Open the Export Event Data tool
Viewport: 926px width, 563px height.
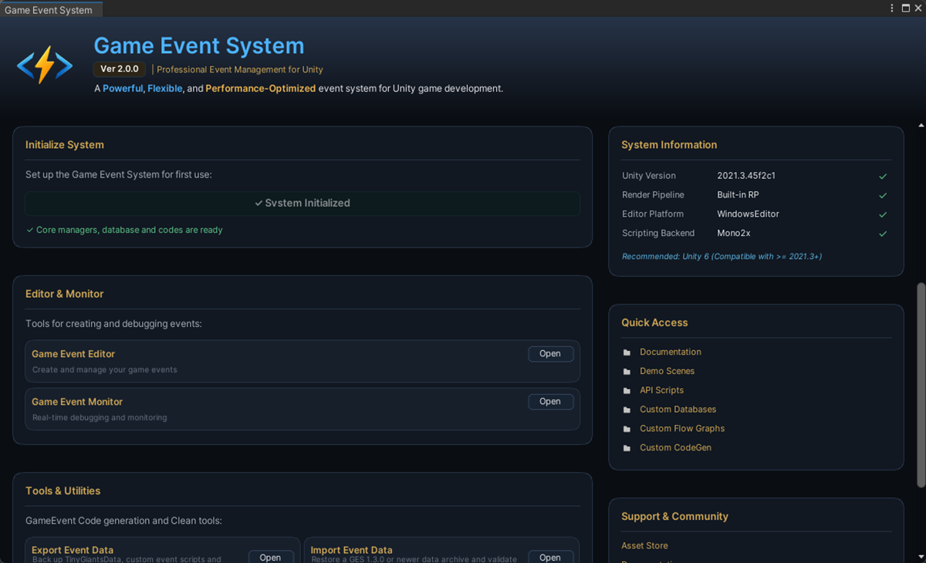[x=271, y=557]
